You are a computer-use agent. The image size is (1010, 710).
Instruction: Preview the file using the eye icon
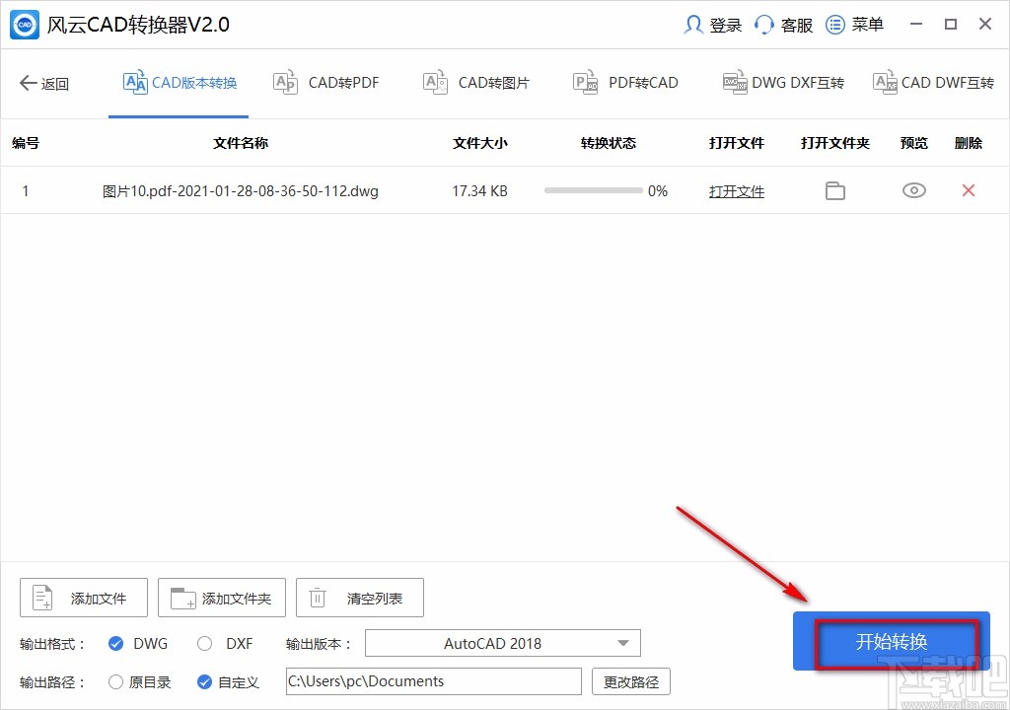click(x=913, y=190)
